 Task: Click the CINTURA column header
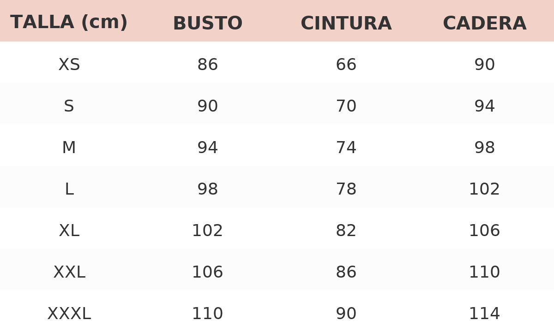click(346, 24)
